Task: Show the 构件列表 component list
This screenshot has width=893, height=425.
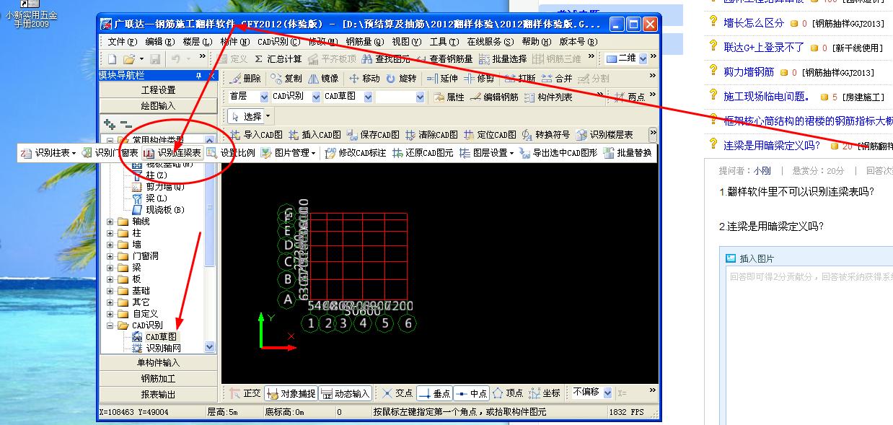Action: coord(548,97)
